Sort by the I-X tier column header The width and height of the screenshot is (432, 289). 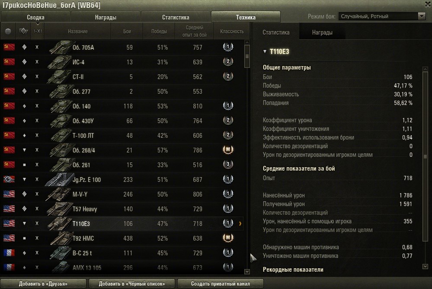click(38, 31)
